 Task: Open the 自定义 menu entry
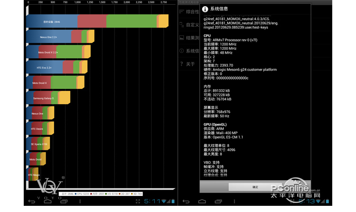pyautogui.click(x=189, y=25)
